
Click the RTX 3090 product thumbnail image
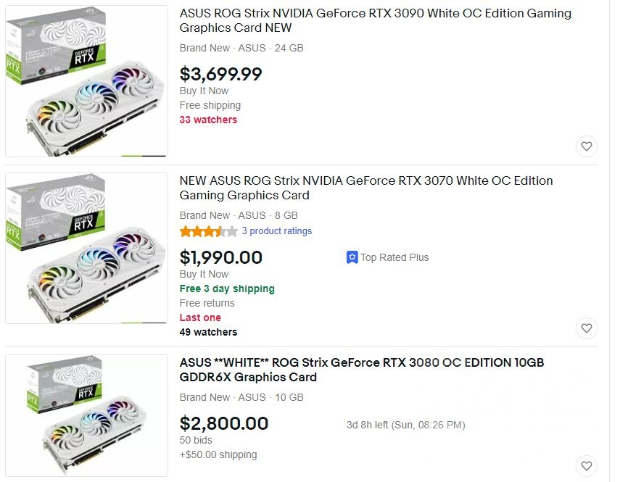[86, 81]
